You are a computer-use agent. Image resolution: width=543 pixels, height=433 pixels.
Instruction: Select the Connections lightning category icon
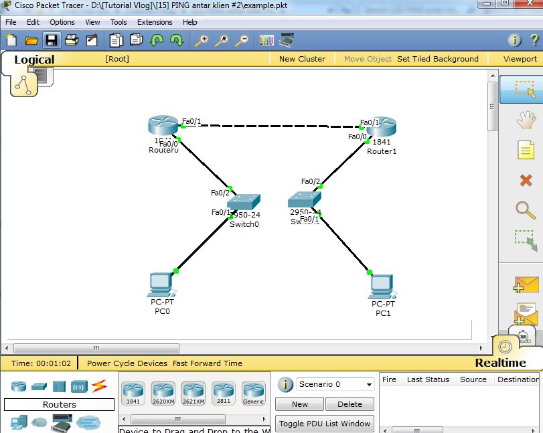(x=99, y=386)
